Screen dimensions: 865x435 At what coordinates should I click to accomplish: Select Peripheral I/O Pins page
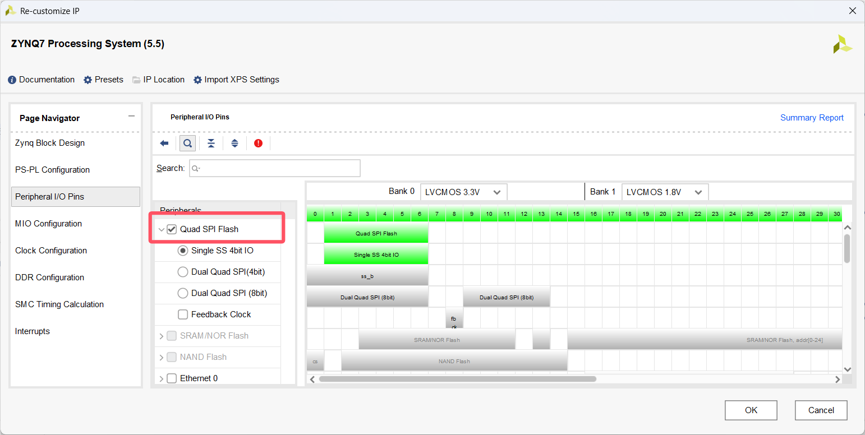pyautogui.click(x=75, y=197)
